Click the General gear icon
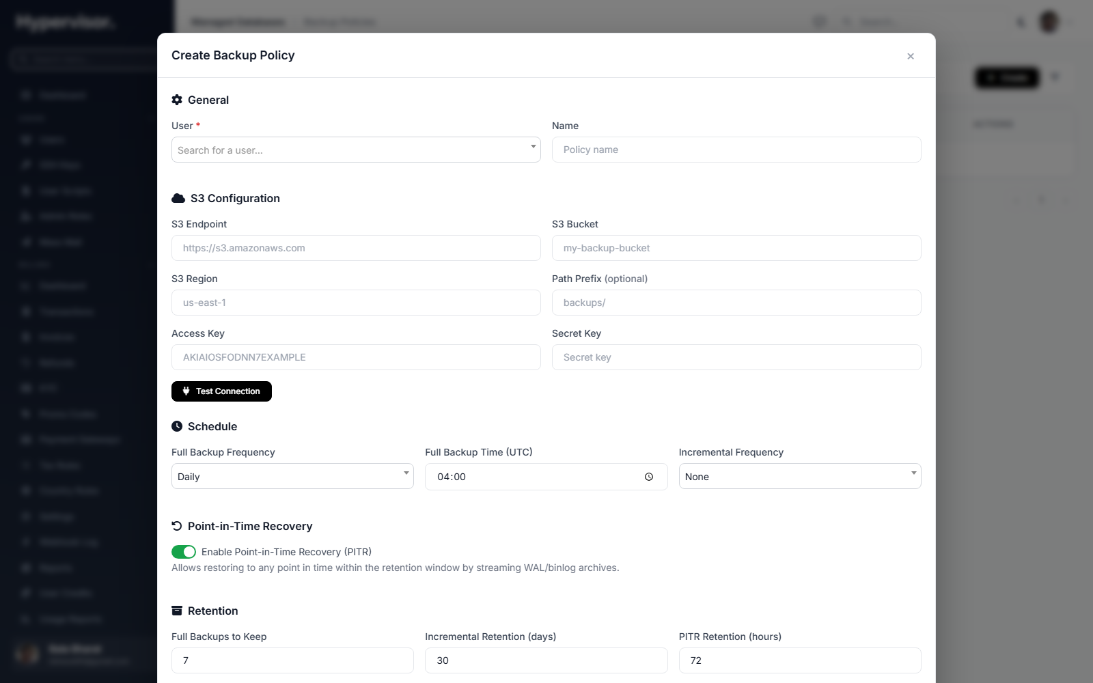 coord(177,100)
